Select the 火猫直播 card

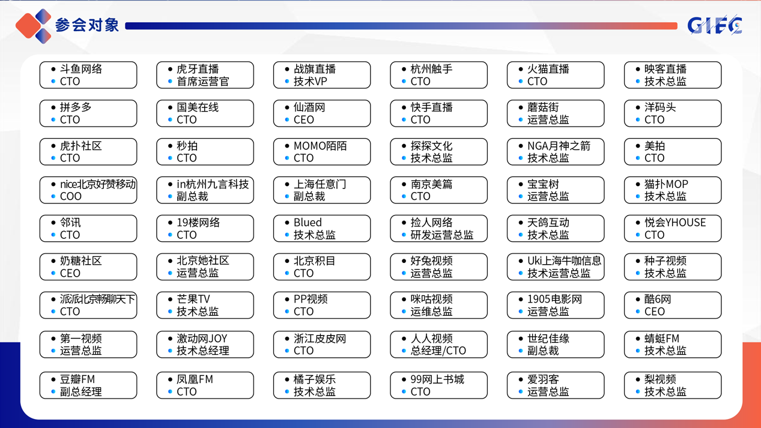556,75
